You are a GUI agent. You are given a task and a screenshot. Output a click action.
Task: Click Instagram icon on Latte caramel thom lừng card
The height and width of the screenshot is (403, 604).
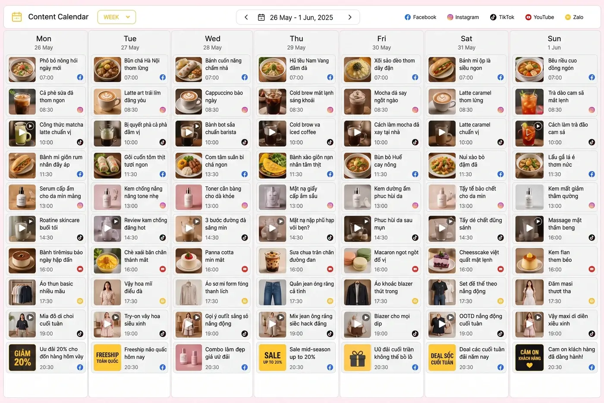point(500,110)
